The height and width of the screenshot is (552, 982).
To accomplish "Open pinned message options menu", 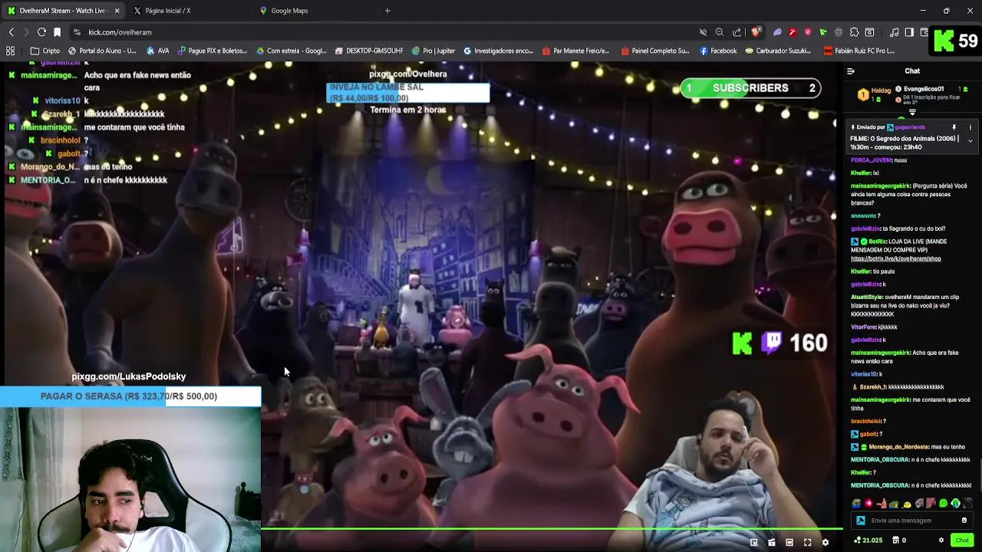I will coord(970,127).
